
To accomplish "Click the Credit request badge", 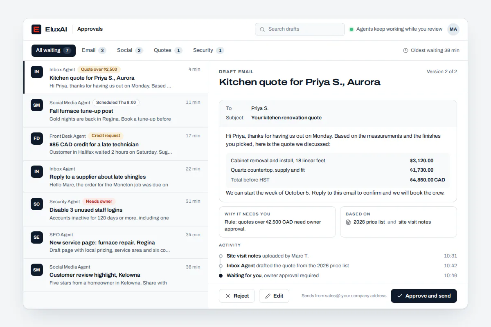I will (x=106, y=136).
